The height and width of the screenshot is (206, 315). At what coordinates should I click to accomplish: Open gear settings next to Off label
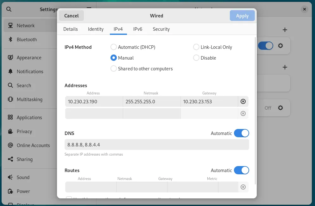point(280,108)
